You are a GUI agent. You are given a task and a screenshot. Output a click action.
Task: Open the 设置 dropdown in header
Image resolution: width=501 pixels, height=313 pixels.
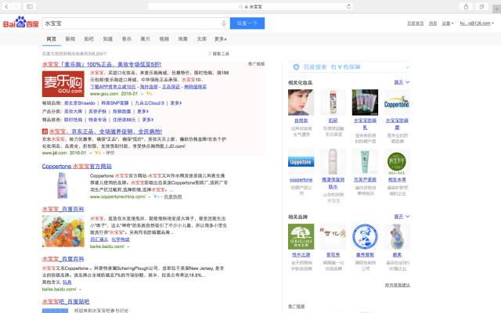(448, 23)
